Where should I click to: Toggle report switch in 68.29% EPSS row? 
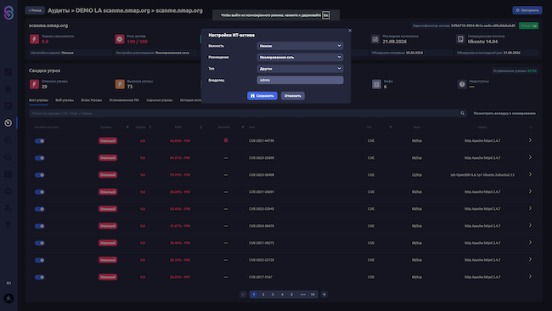tap(39, 192)
